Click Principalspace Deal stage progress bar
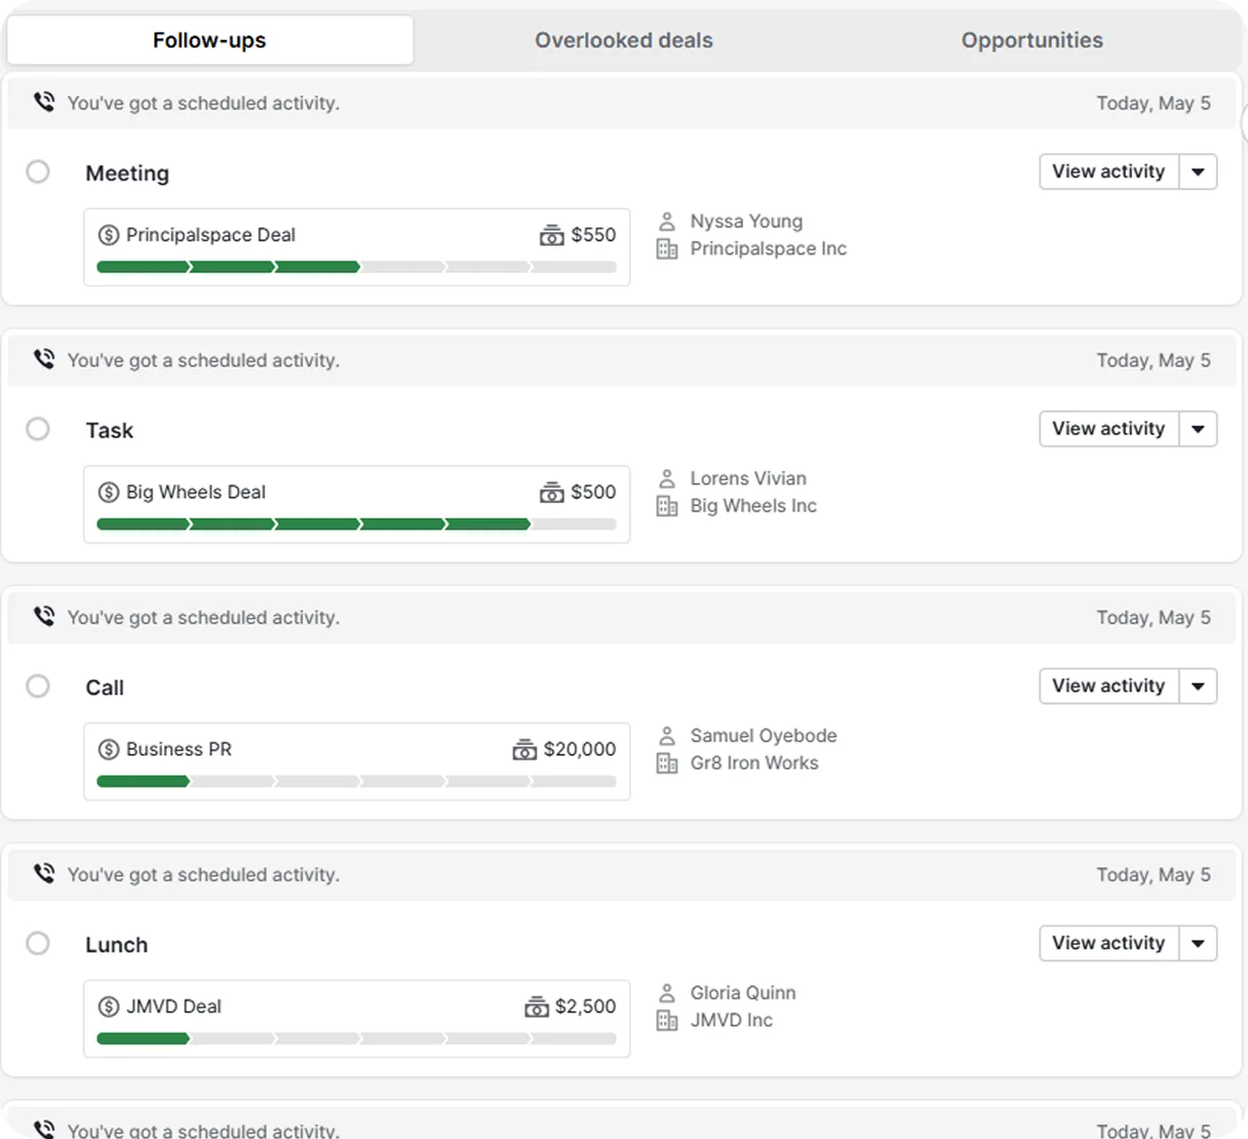This screenshot has height=1139, width=1248. click(x=357, y=267)
